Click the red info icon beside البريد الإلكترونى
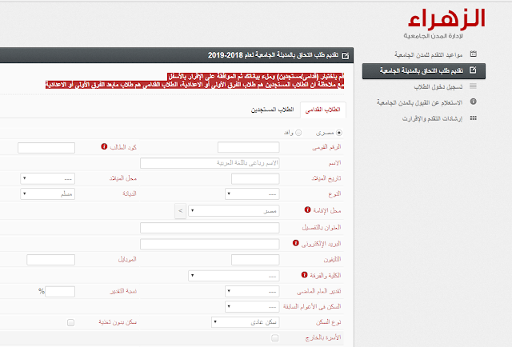 point(296,243)
